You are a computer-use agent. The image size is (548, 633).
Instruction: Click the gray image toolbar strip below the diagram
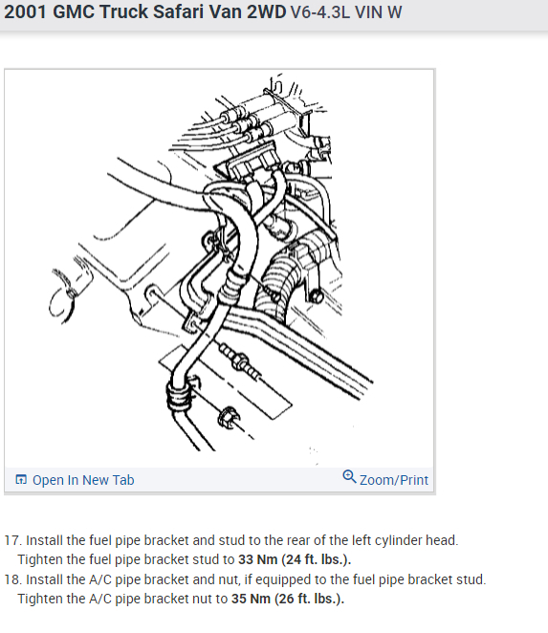coord(219,480)
